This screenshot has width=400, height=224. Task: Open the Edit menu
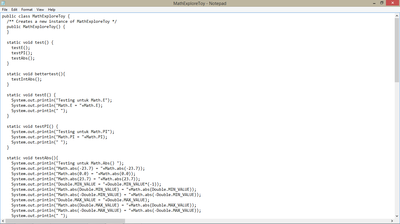click(x=14, y=9)
